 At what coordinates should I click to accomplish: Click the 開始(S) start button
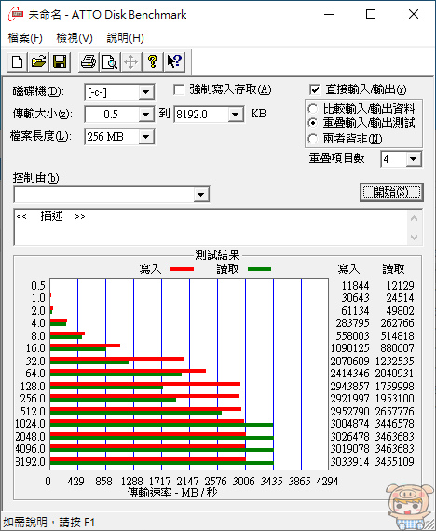[x=391, y=192]
